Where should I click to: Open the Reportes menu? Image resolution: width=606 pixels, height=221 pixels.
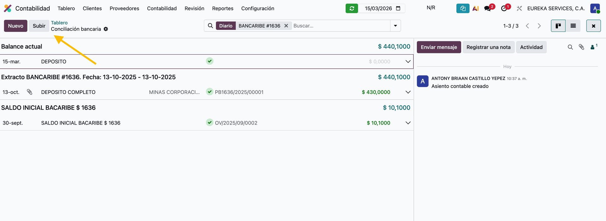[223, 9]
